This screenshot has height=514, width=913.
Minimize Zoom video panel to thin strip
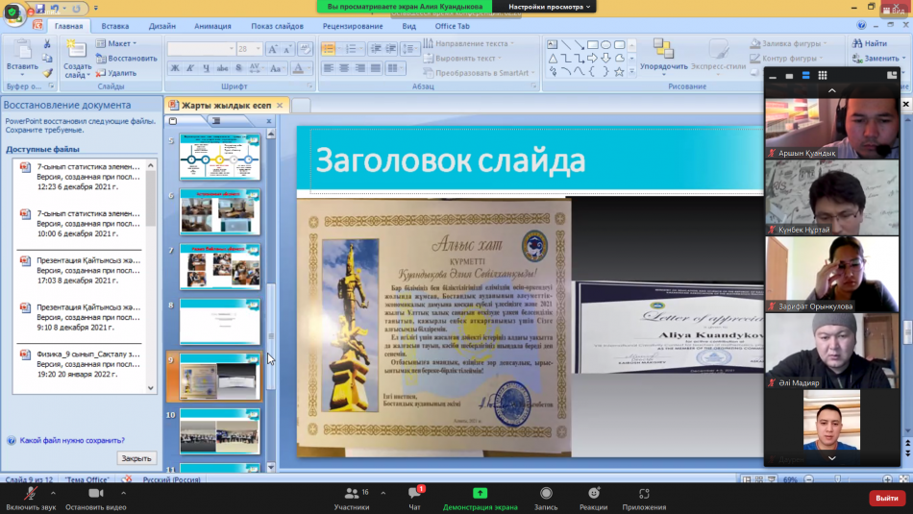(773, 76)
